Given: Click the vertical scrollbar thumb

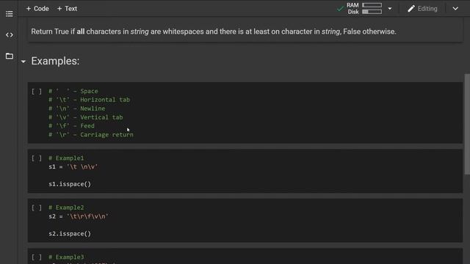Looking at the screenshot, I should [x=467, y=124].
